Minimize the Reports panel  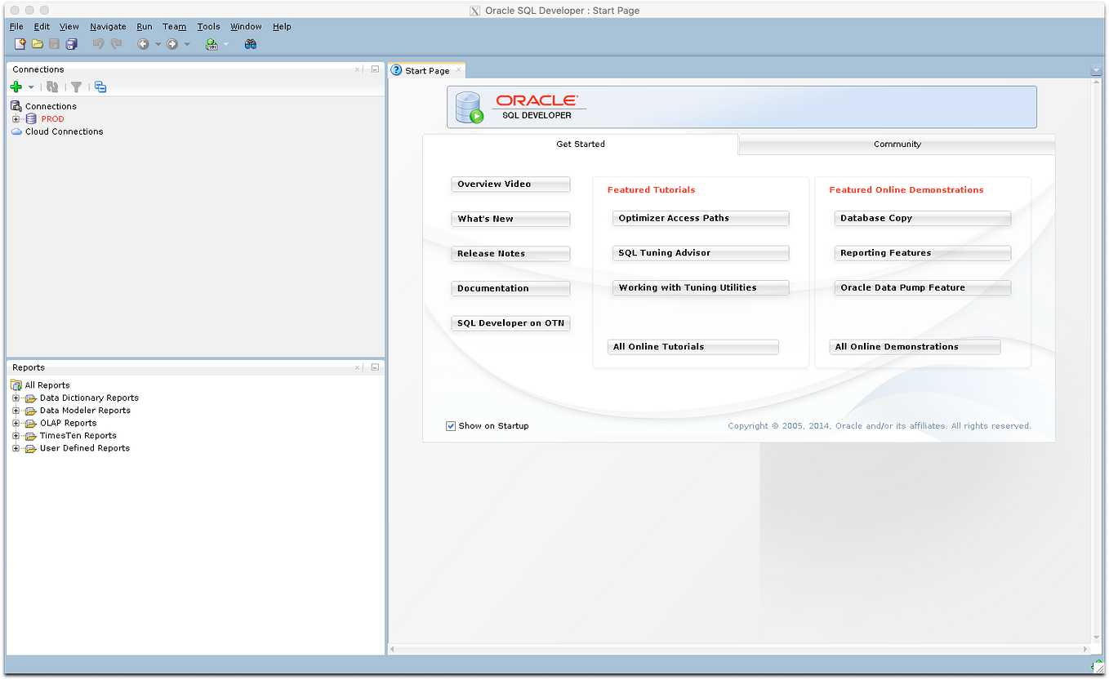(375, 367)
